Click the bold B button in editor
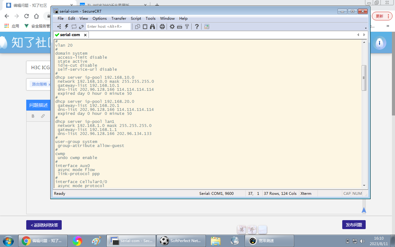 click(x=33, y=116)
